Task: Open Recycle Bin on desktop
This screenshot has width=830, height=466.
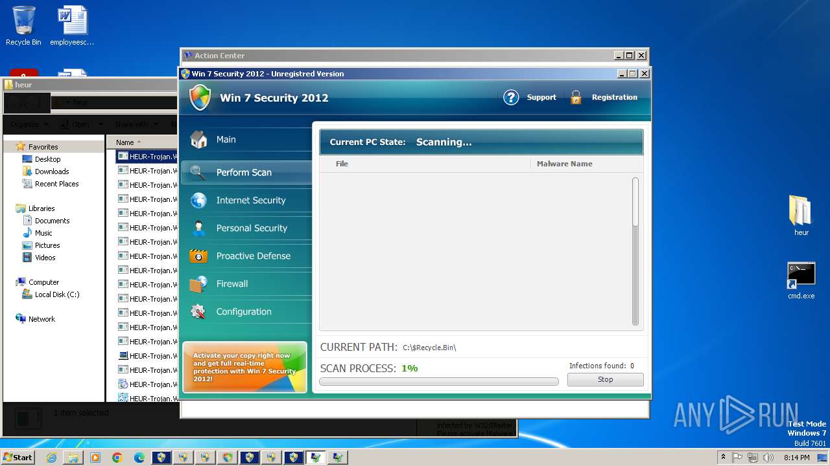Action: pyautogui.click(x=23, y=26)
